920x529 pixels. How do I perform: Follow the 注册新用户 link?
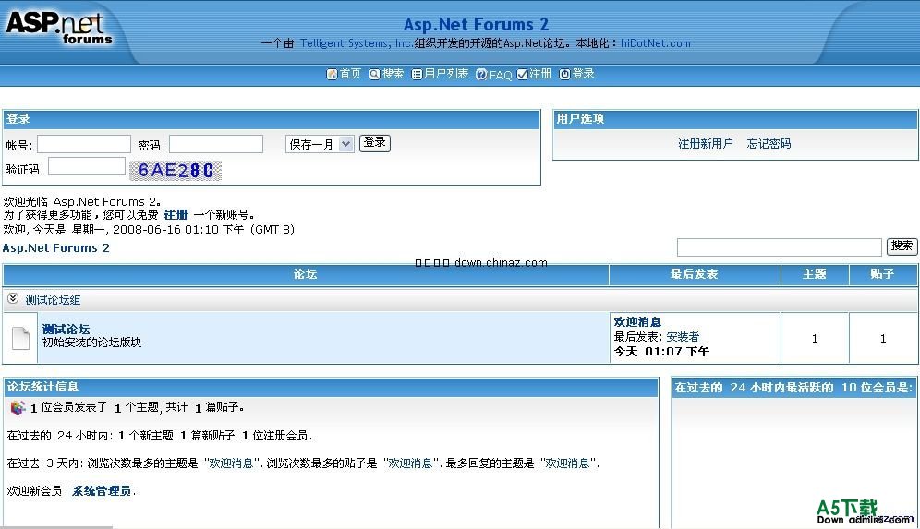point(706,144)
